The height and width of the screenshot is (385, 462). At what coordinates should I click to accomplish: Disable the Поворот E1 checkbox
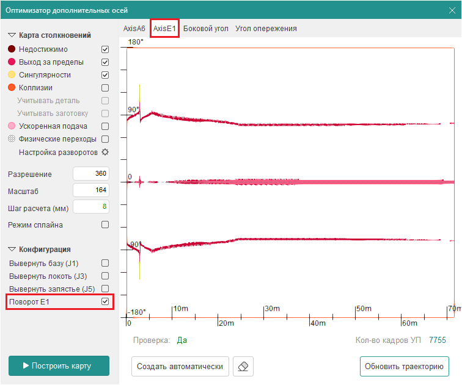[105, 301]
